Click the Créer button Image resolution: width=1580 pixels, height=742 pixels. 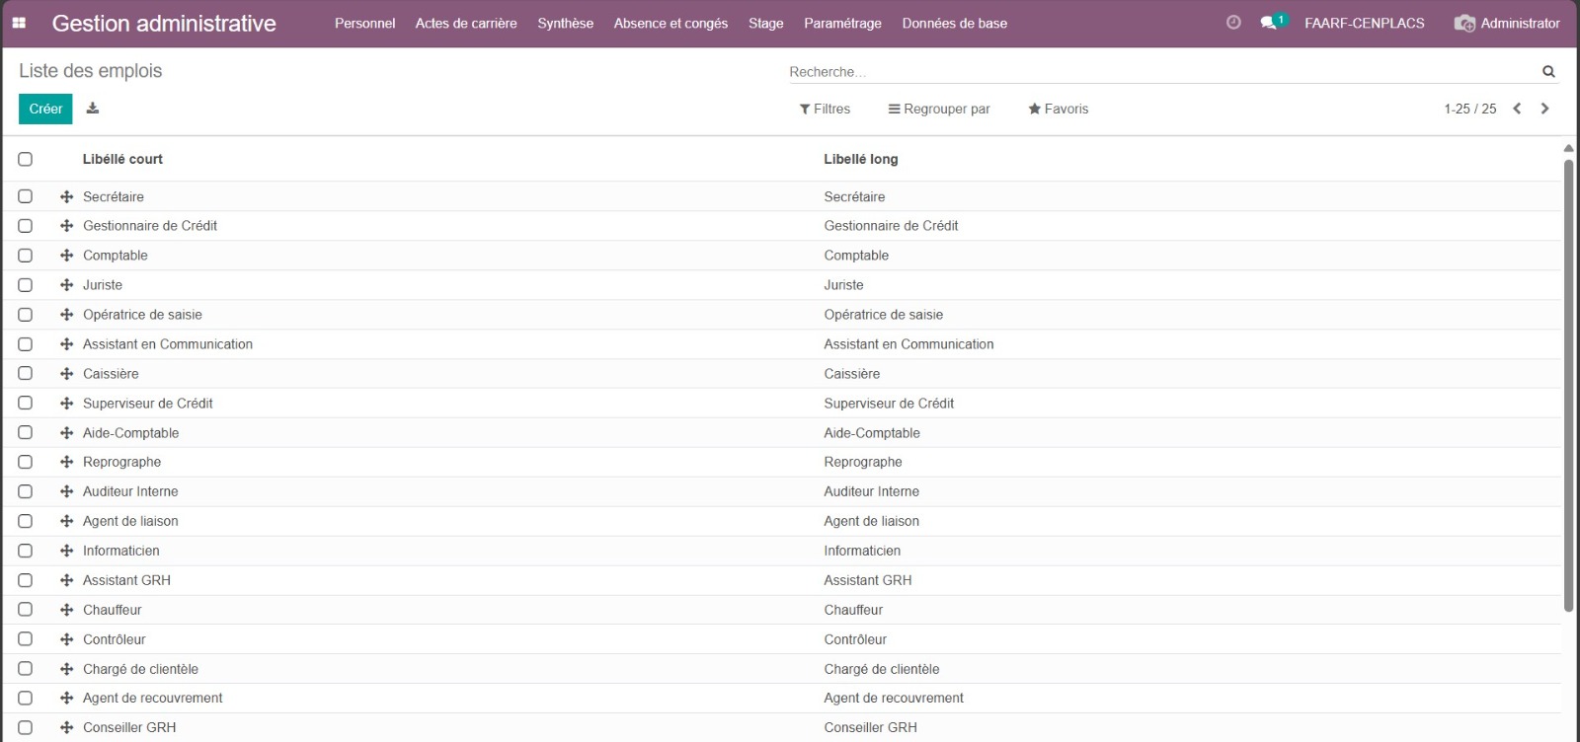45,109
